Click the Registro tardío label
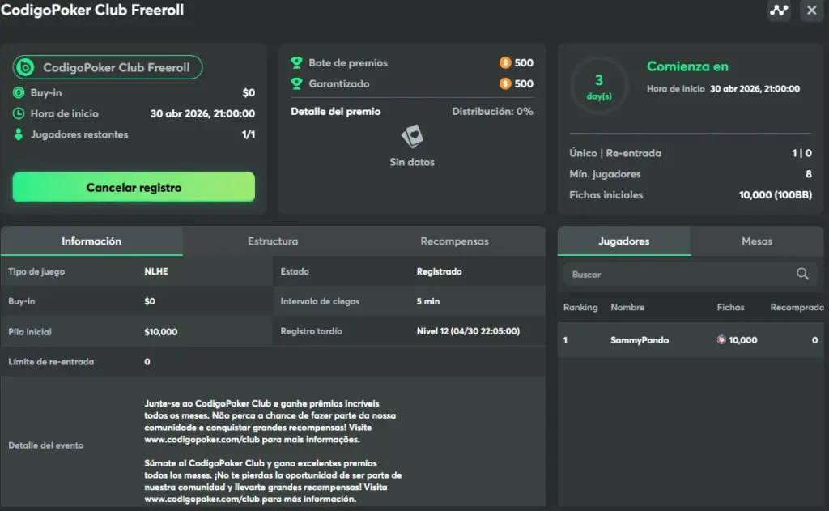The height and width of the screenshot is (511, 829). tap(312, 331)
